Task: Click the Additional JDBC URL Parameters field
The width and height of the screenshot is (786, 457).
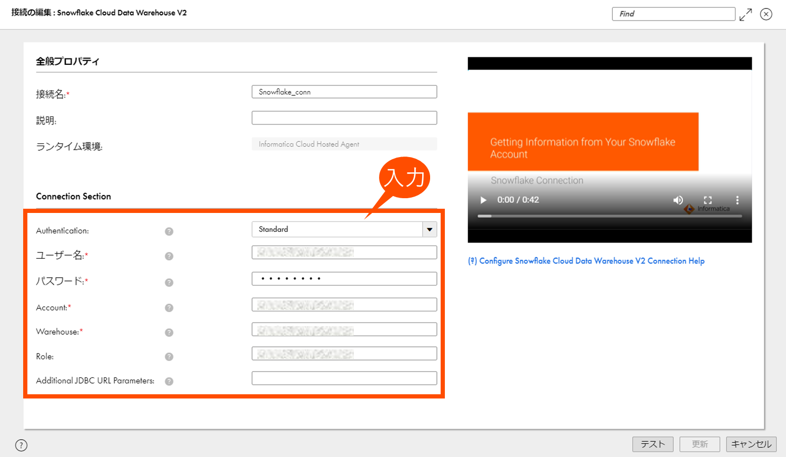Action: tap(344, 378)
